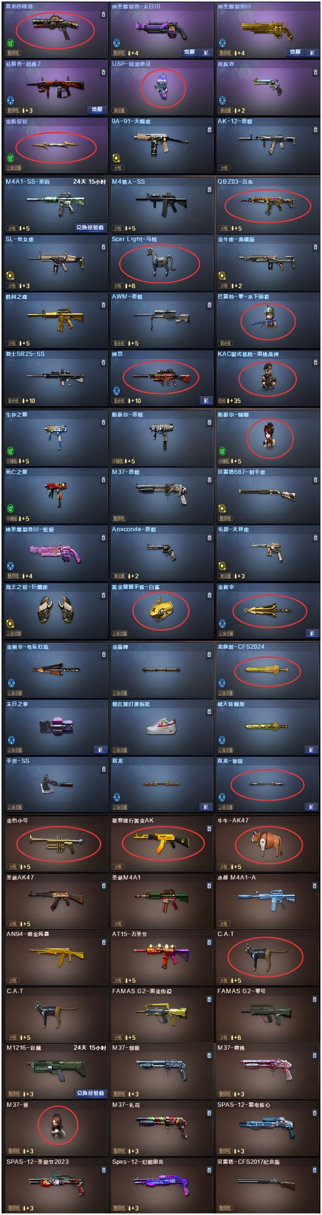Image resolution: width=322 pixels, height=1215 pixels.
Task: Click the trash icon on 手斧-SS card
Action: click(103, 769)
